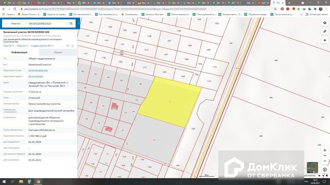
Task: Open Chrome profile avatar
Action: tap(320, 9)
